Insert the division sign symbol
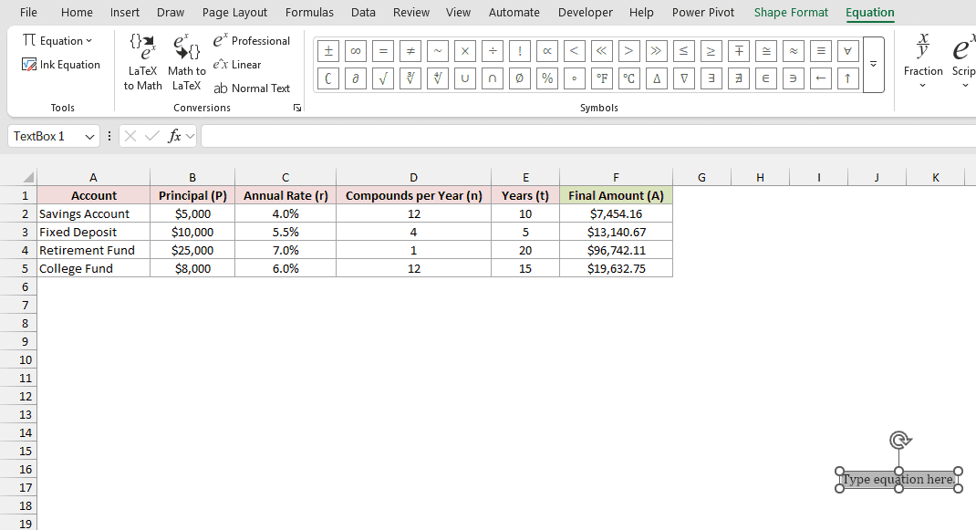This screenshot has width=976, height=530. click(493, 51)
